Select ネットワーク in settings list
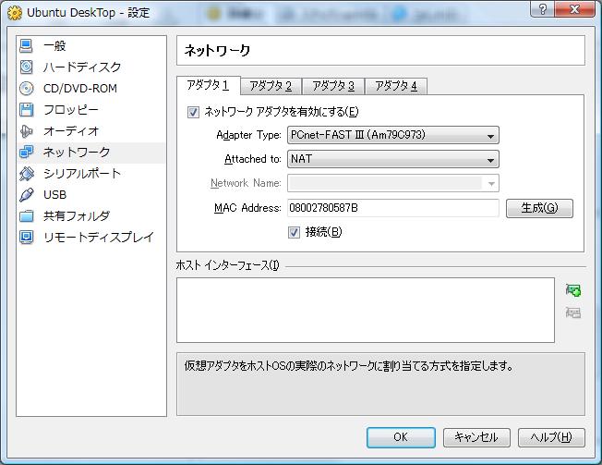 [x=91, y=153]
